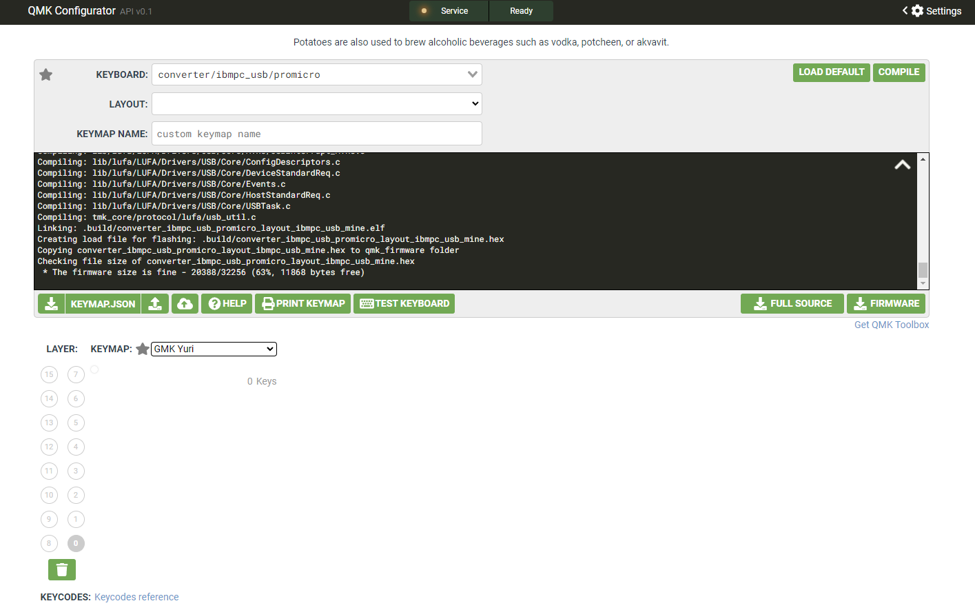Image resolution: width=975 pixels, height=610 pixels.
Task: Switch to layer 7
Action: (76, 374)
